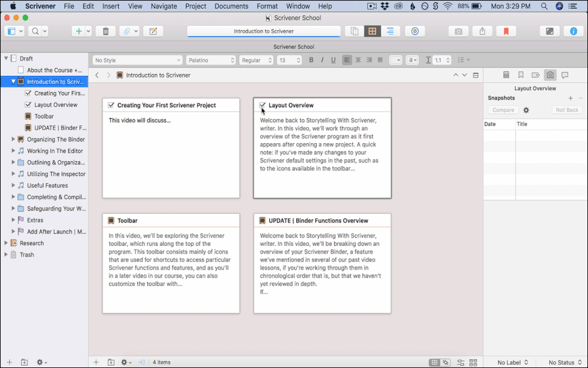Open the Trash icon in the toolbar
This screenshot has height=368, width=588.
(105, 31)
